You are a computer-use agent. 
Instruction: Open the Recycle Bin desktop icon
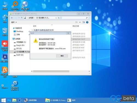5,32
